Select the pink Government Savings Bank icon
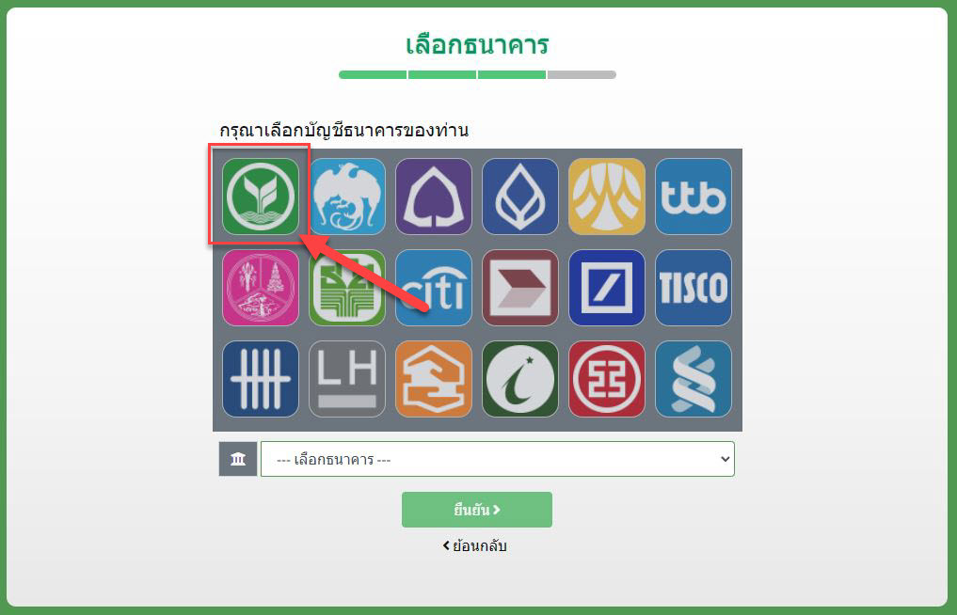Image resolution: width=957 pixels, height=615 pixels. [261, 288]
